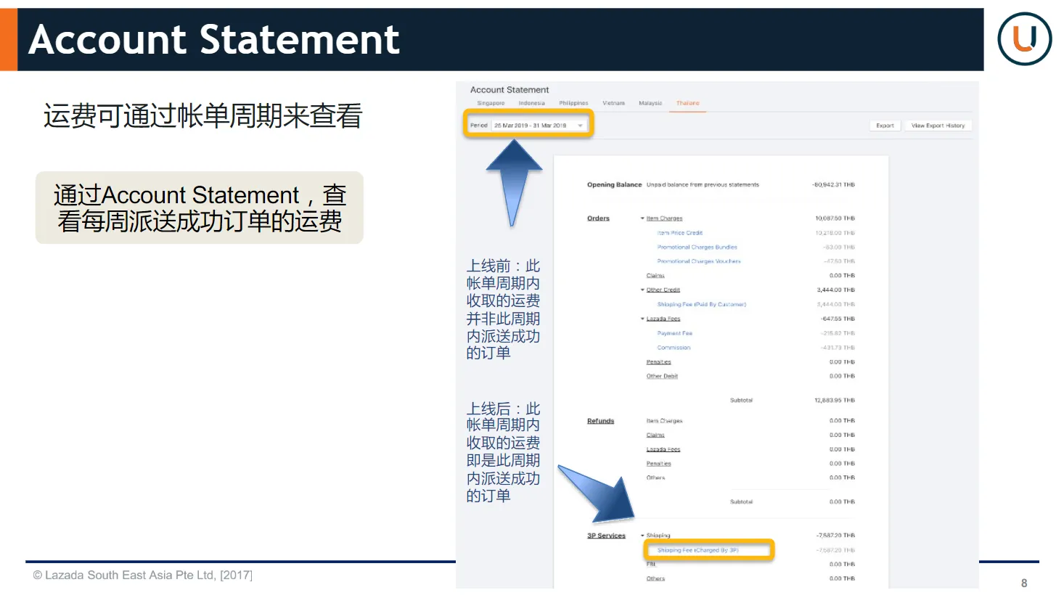The width and height of the screenshot is (1064, 598).
Task: Open View Export History
Action: click(938, 125)
